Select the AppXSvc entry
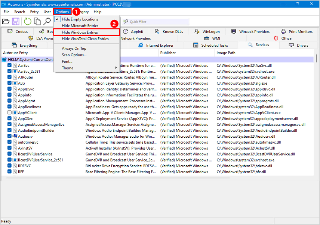Screen dimensions: 320x225 click(x=25, y=119)
